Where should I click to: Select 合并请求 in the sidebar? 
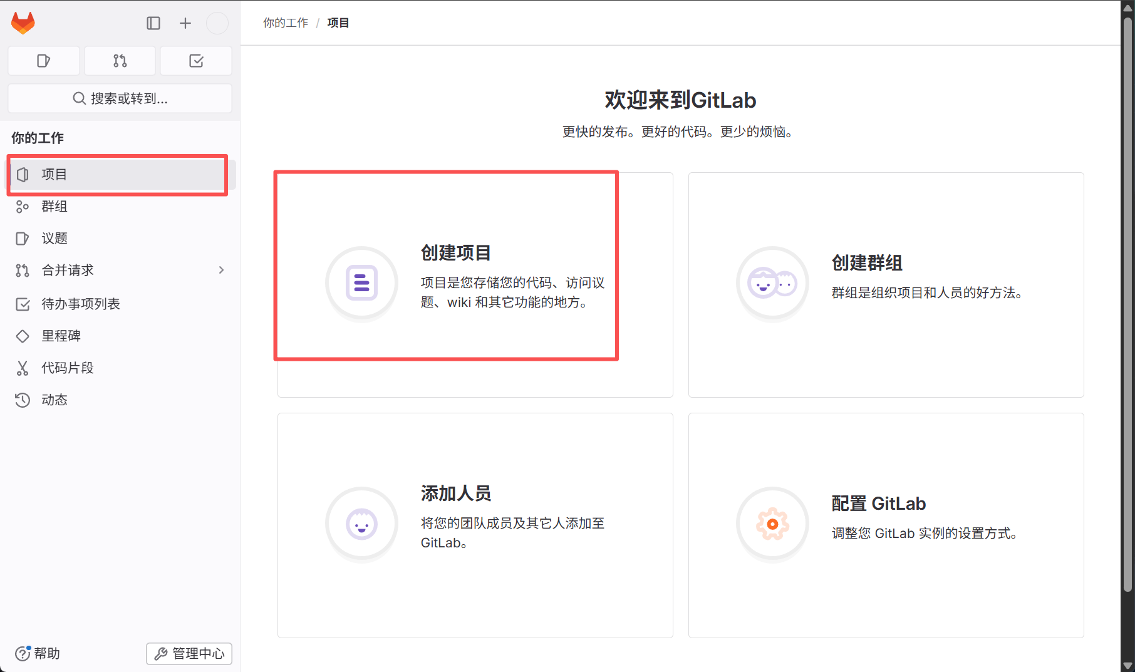121,270
